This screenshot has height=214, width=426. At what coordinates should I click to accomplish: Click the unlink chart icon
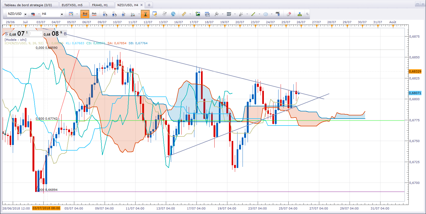coord(33,14)
